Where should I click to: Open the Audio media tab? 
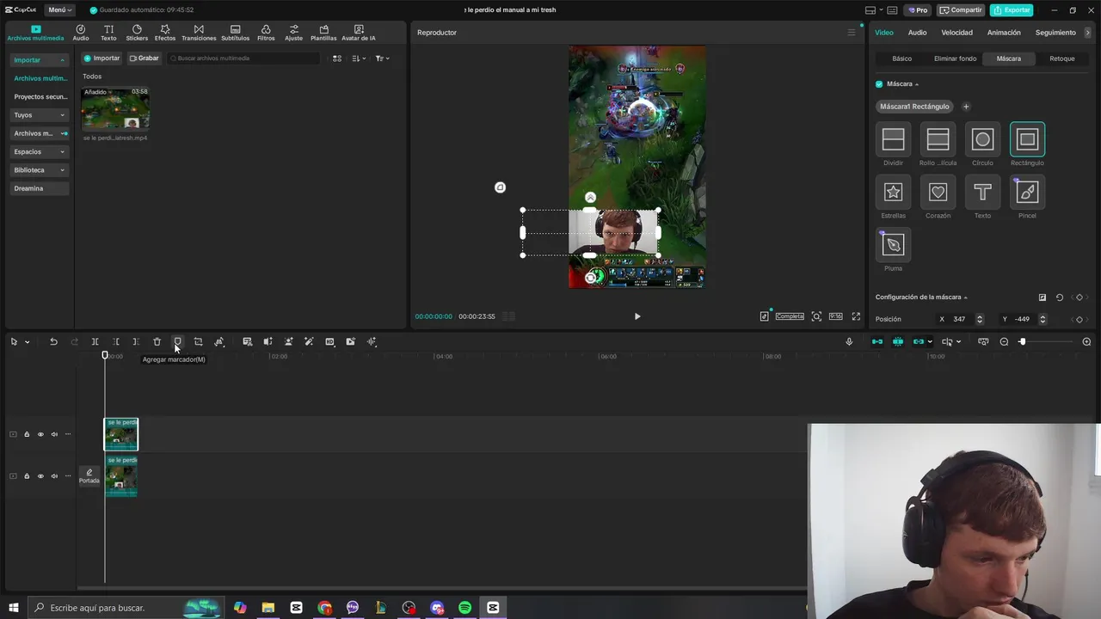(x=81, y=33)
